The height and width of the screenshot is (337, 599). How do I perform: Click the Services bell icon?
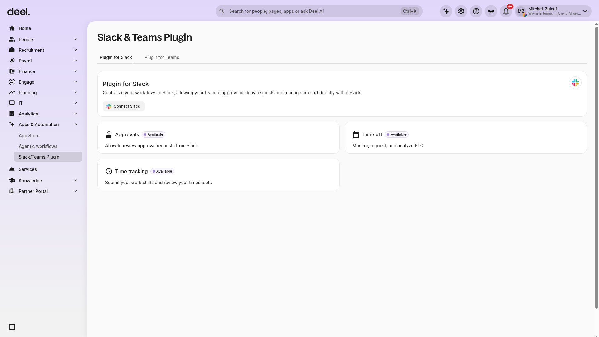pos(12,169)
